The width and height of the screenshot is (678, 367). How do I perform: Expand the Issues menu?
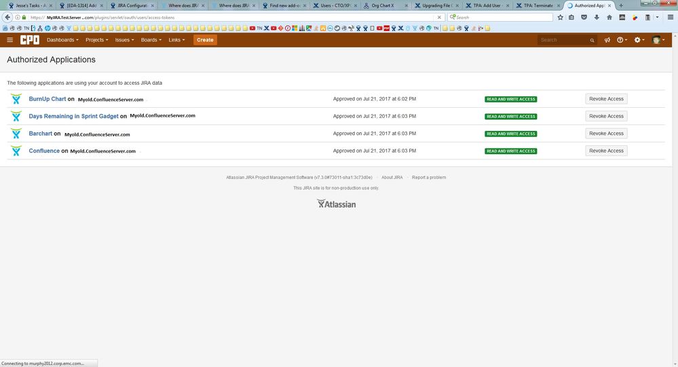124,40
